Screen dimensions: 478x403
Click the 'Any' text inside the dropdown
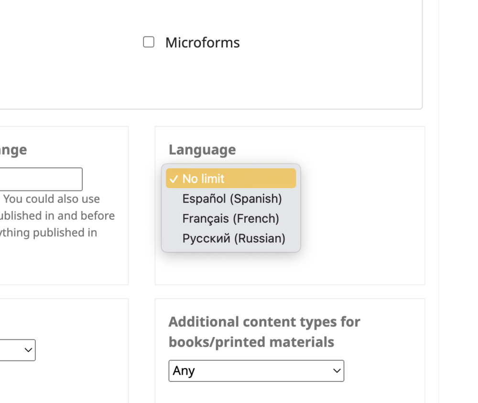(x=184, y=371)
